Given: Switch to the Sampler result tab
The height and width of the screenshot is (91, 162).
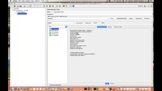Looking at the screenshot, I should [102, 27].
